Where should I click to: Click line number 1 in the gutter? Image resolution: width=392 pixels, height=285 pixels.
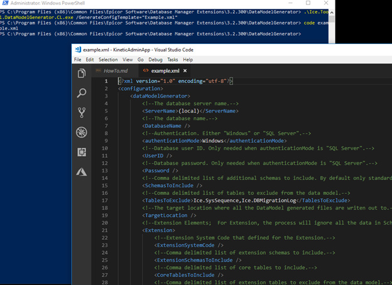(106, 81)
